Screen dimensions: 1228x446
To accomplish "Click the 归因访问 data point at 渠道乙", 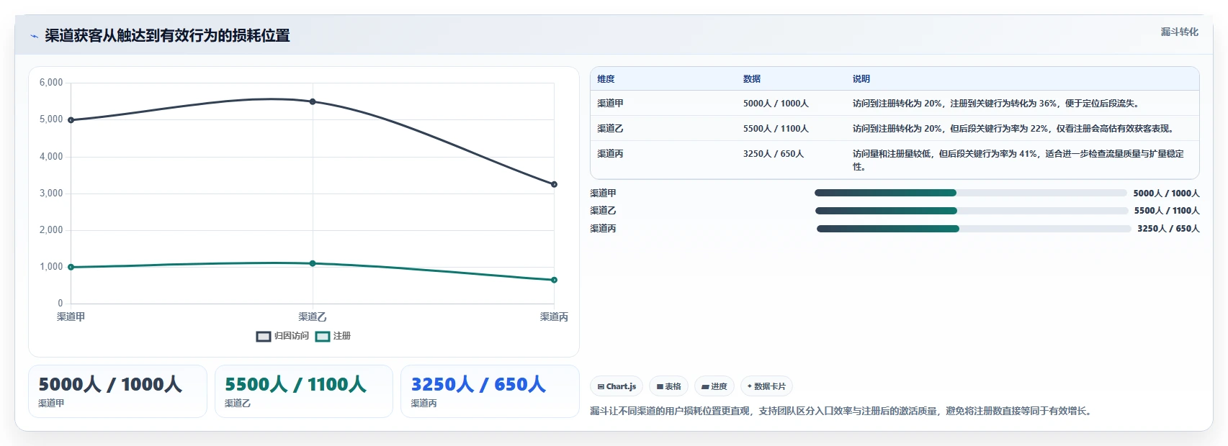I will point(313,101).
